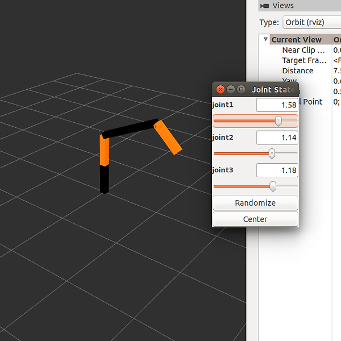
Task: Close the Joint State window
Action: click(221, 90)
